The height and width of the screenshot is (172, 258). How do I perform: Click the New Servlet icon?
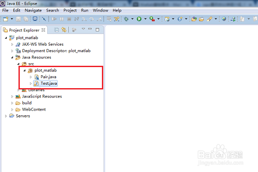coord(180,19)
